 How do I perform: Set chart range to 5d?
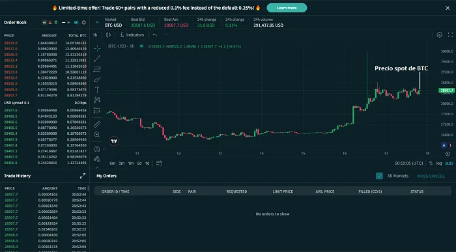(139, 163)
